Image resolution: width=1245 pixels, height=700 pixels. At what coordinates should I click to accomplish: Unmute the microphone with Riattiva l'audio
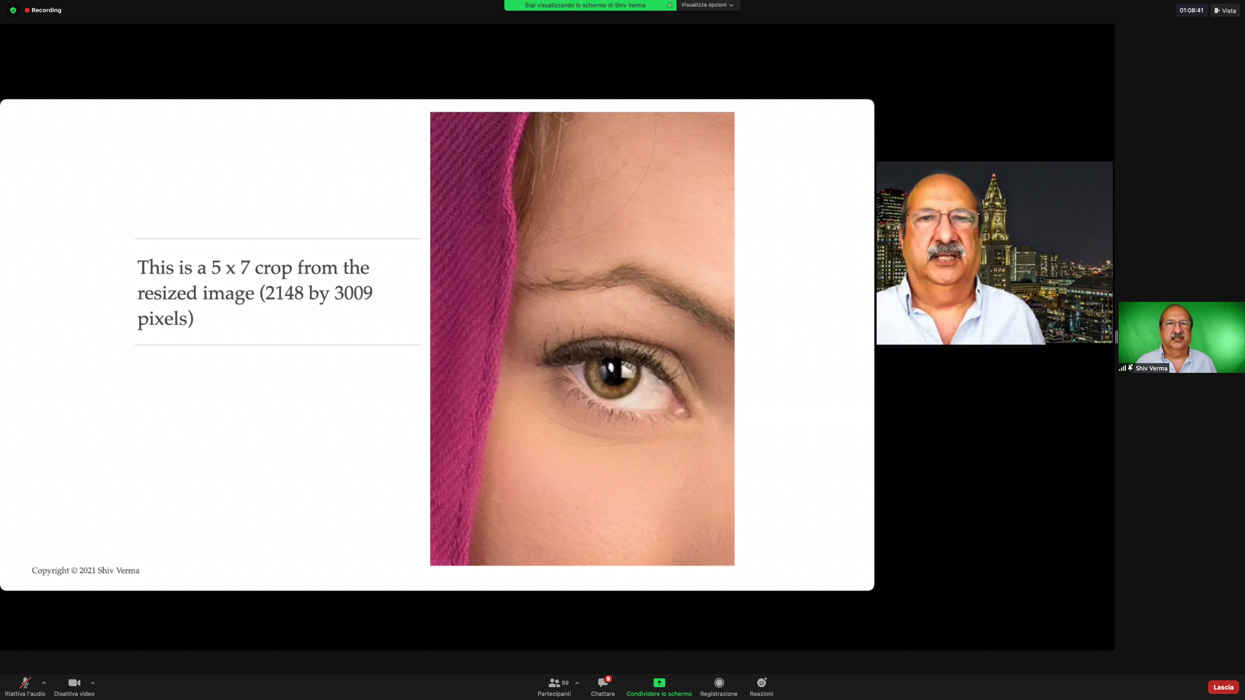tap(25, 683)
